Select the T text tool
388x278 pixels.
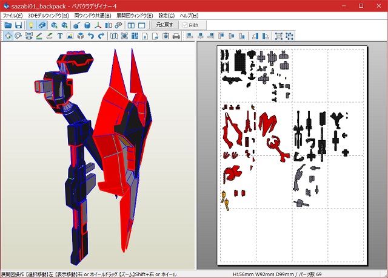(x=59, y=36)
